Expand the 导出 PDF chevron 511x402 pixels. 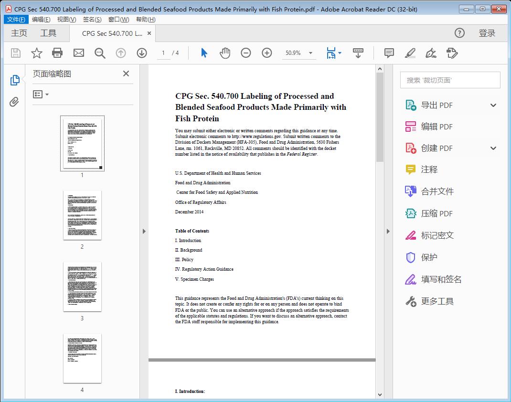pyautogui.click(x=493, y=105)
